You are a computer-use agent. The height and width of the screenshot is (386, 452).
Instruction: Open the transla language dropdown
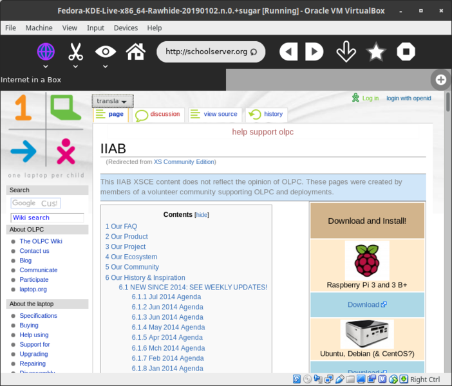coord(113,101)
